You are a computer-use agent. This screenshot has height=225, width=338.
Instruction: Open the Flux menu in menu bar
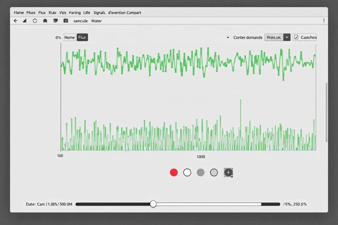click(x=42, y=13)
